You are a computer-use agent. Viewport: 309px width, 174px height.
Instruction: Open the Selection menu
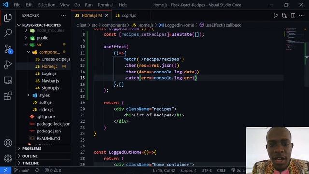[46, 5]
